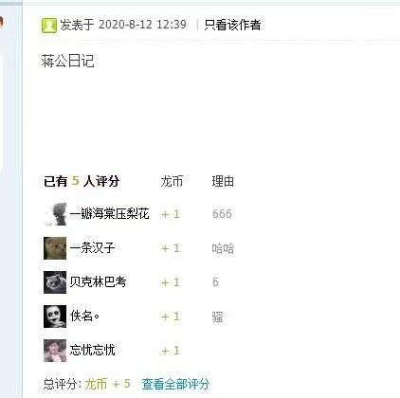The image size is (400, 398).
Task: Open 查看全部评分 link
Action: pos(175,384)
